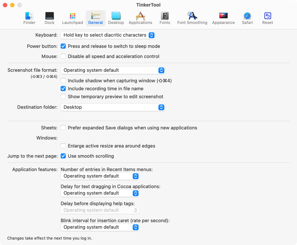The width and height of the screenshot is (297, 245).
Task: Enable Show temporary preview to edit screenshot
Action: (x=63, y=96)
